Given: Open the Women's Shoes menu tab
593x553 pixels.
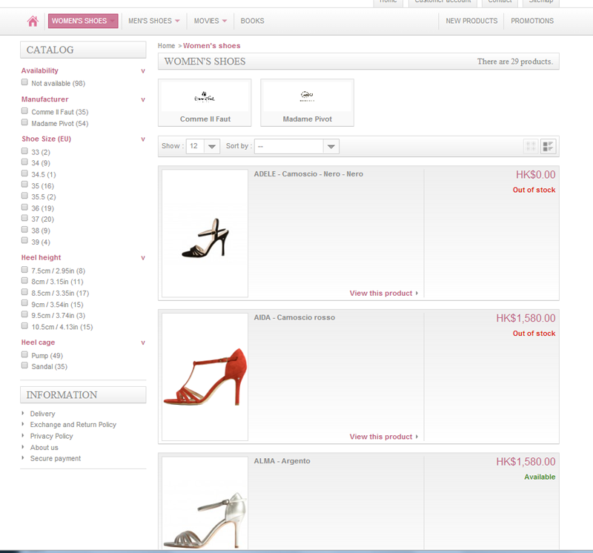Looking at the screenshot, I should pos(83,21).
